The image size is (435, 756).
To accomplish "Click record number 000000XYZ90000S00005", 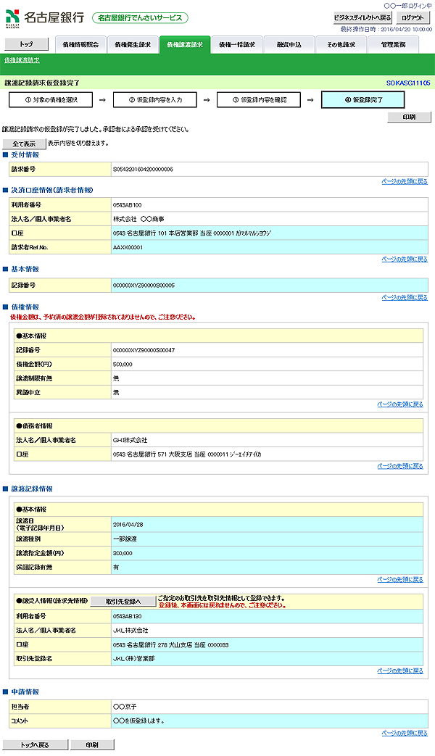I will (x=144, y=286).
